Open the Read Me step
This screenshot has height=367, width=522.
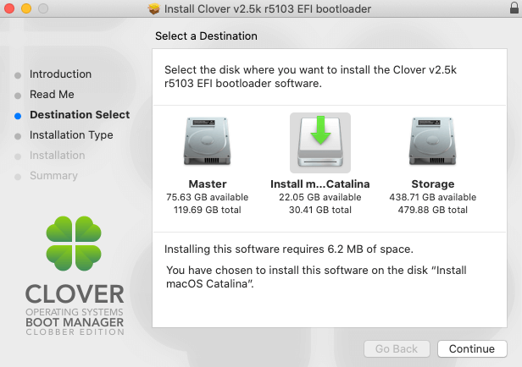point(52,95)
